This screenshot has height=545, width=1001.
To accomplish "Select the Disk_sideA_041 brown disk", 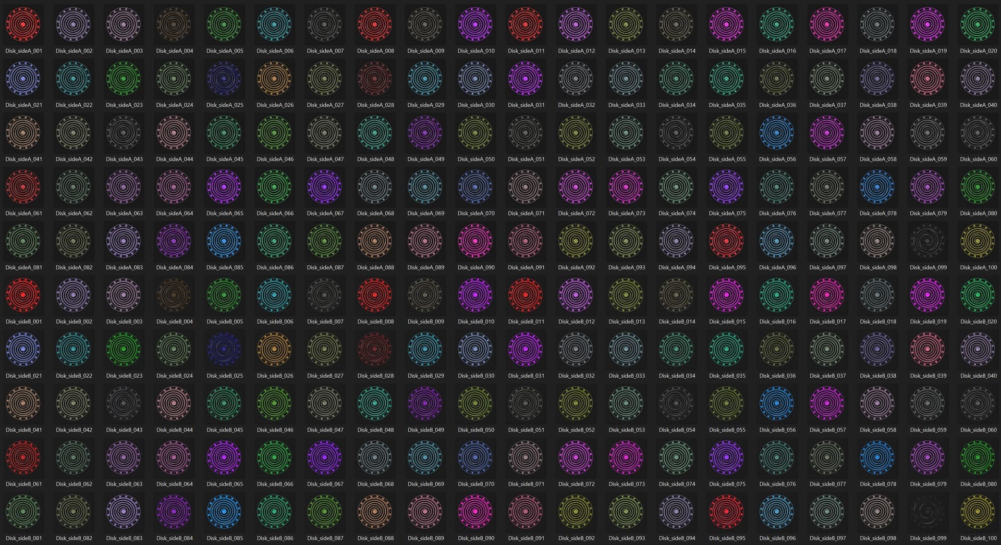I will (23, 133).
